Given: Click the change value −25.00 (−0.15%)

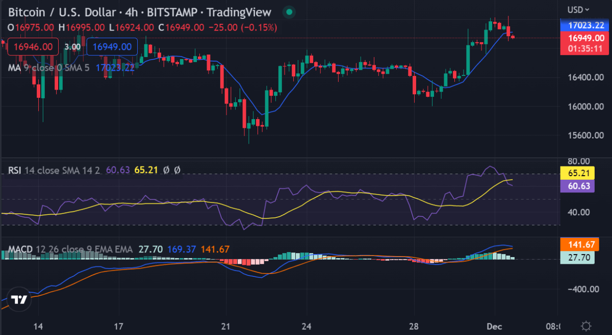Looking at the screenshot, I should 242,27.
